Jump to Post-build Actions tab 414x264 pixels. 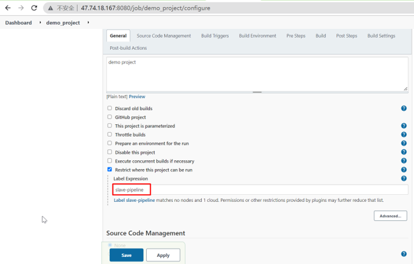(128, 48)
